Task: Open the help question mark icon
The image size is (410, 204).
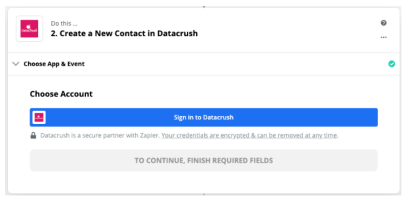Action: [383, 23]
